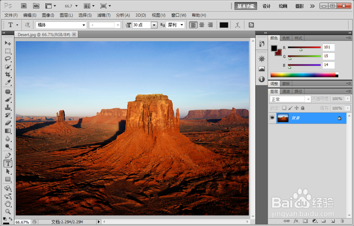
Task: Switch to the 通道 tab
Action: tap(286, 91)
